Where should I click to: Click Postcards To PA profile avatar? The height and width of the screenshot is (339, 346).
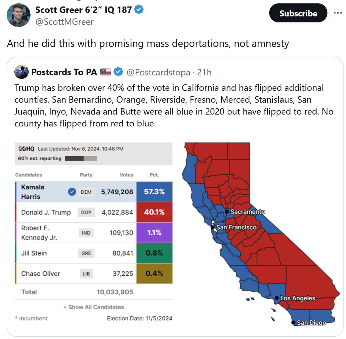[21, 72]
